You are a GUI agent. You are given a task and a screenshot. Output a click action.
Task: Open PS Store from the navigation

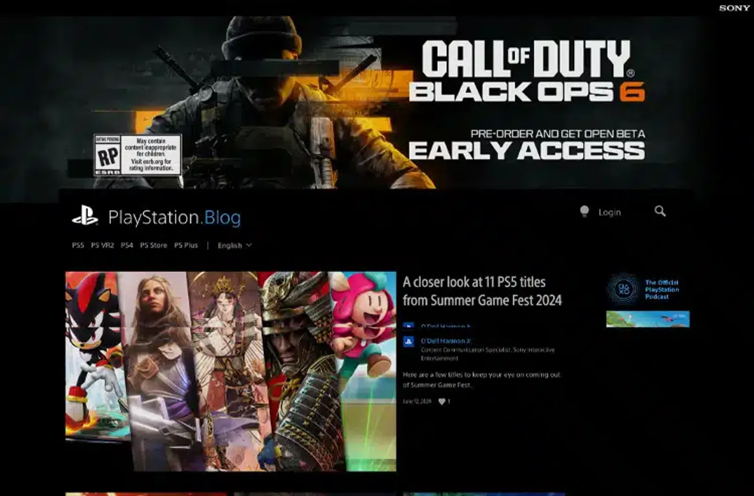[x=154, y=245]
